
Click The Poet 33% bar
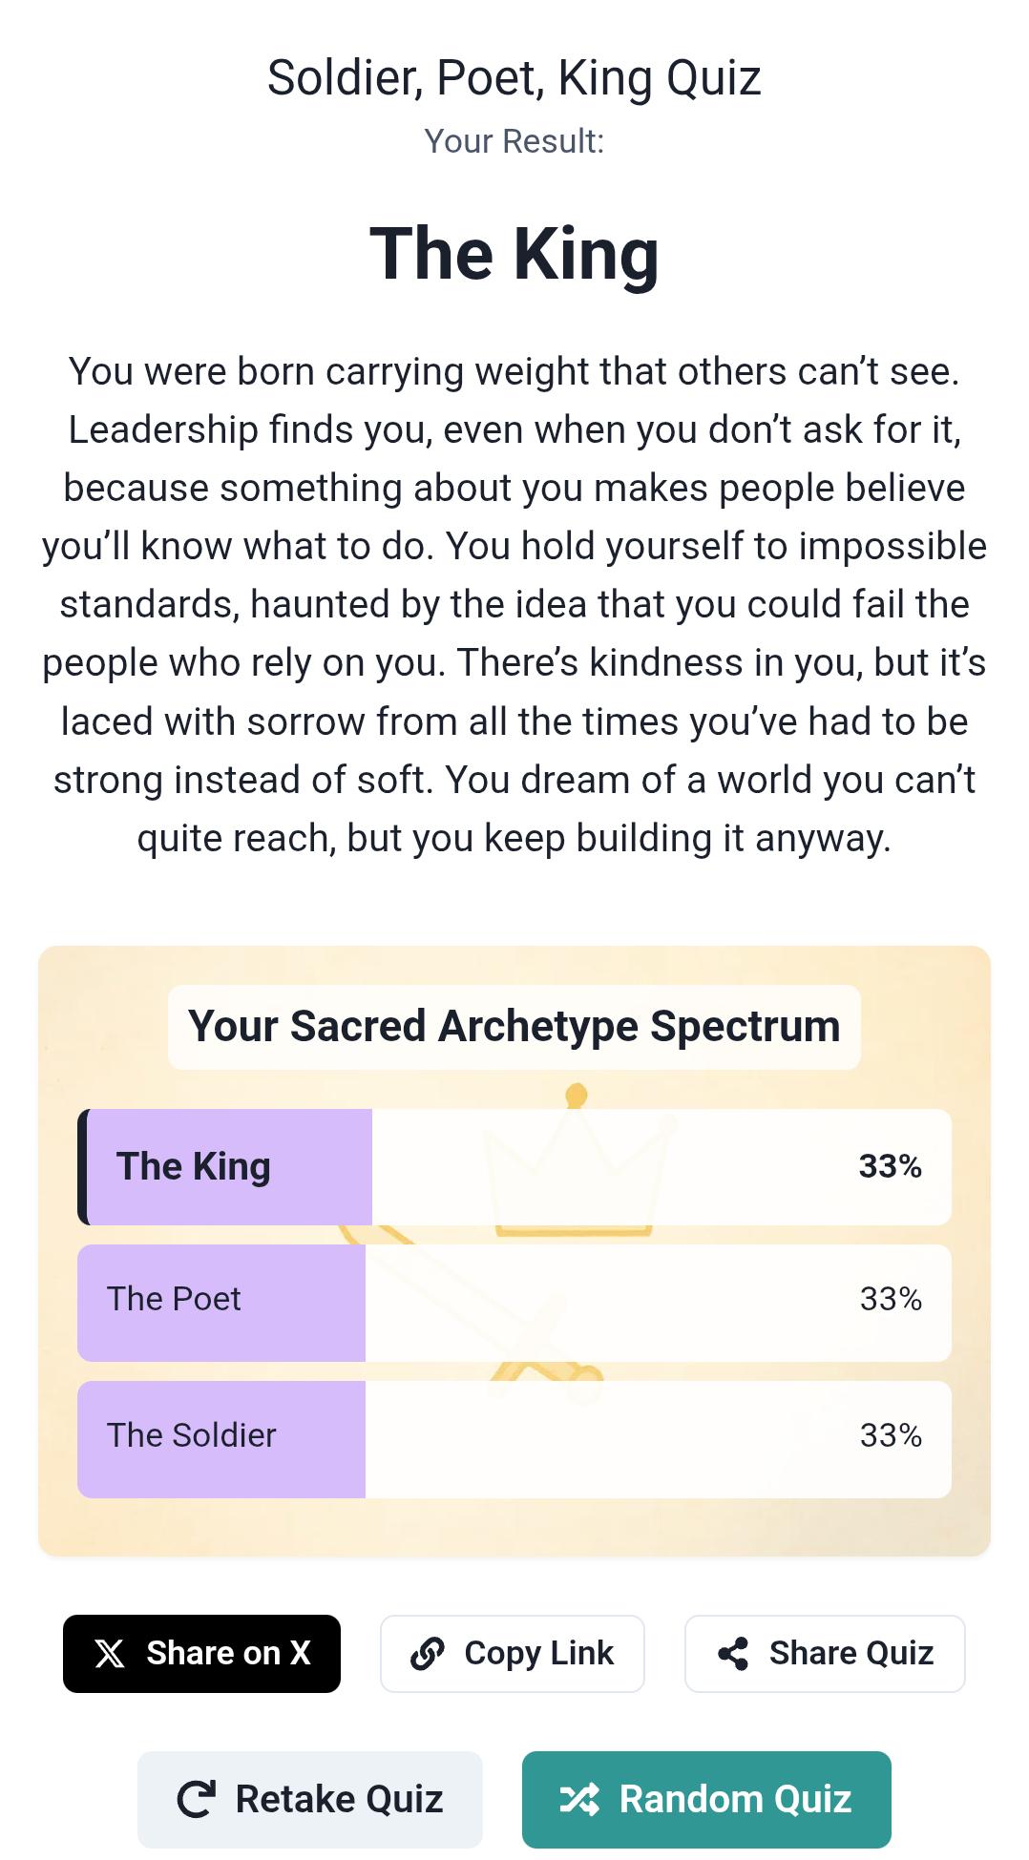pyautogui.click(x=514, y=1300)
